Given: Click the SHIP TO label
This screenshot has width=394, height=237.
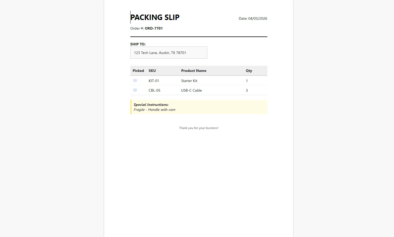Looking at the screenshot, I should click(x=138, y=44).
